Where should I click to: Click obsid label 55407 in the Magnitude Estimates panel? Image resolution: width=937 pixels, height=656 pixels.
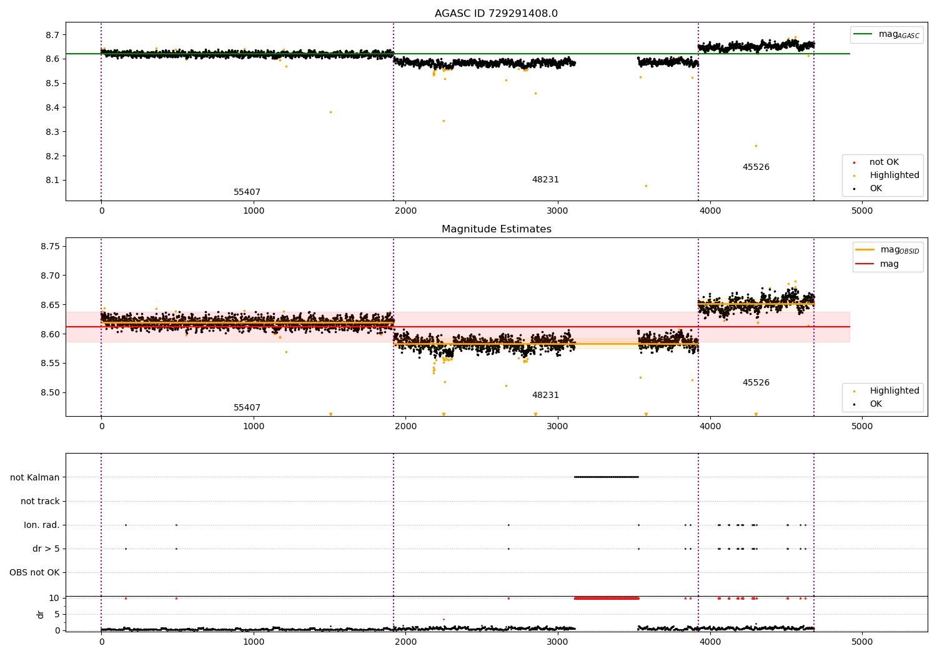247,408
